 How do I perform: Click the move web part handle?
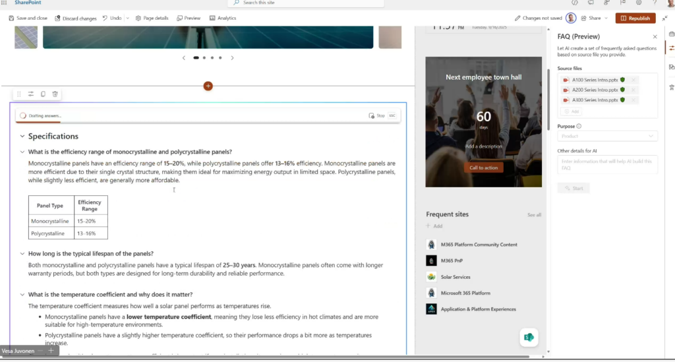click(x=19, y=94)
